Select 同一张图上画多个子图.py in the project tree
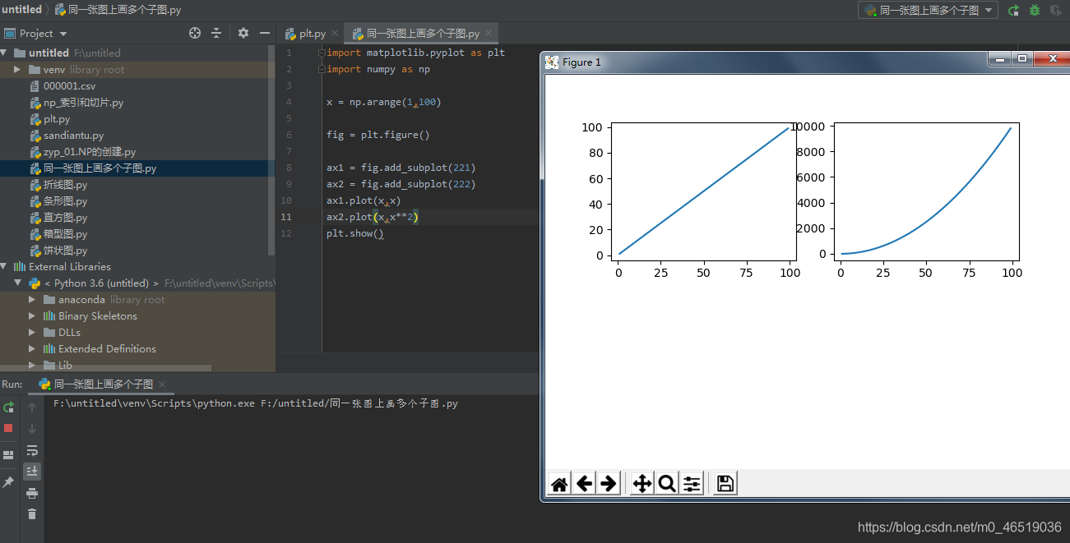The width and height of the screenshot is (1070, 543). point(100,168)
